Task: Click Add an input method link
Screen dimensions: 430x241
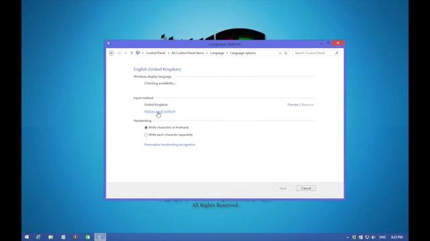Action: [x=160, y=112]
